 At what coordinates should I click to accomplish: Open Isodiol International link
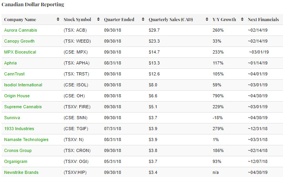pos(23,85)
